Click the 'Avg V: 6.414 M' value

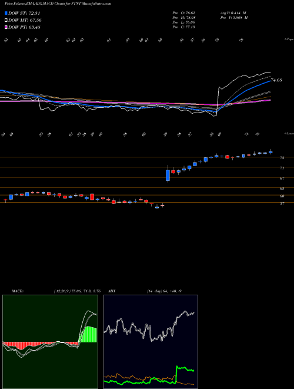[x=234, y=13]
